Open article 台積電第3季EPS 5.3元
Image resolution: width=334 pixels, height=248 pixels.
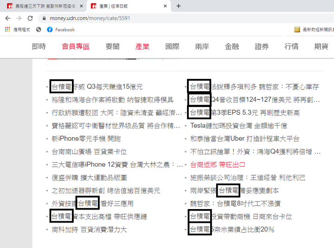point(245,113)
